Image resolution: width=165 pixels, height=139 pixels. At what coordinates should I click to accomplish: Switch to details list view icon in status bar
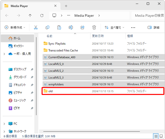[x=156, y=136]
